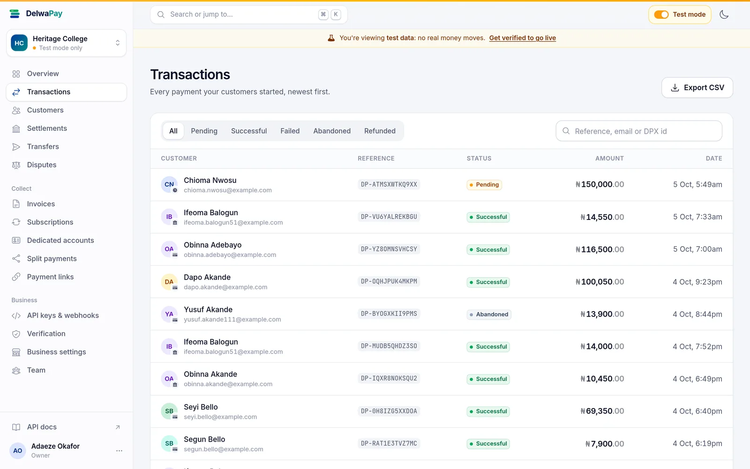Follow the Get verified to go live link
This screenshot has width=750, height=469.
(x=523, y=38)
